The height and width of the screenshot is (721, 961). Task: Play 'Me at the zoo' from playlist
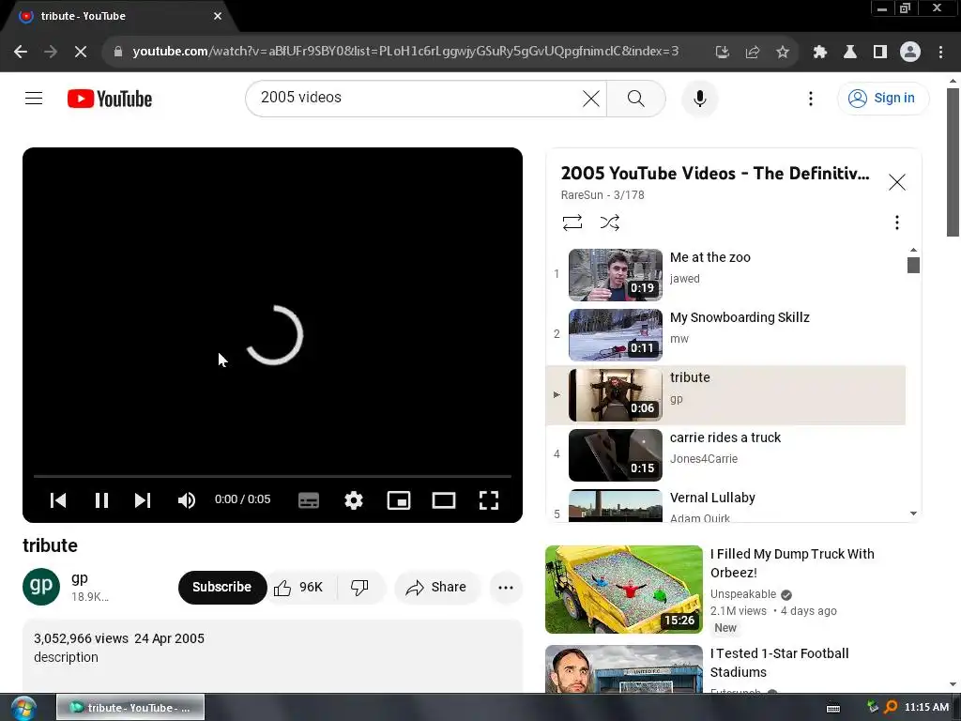point(725,275)
